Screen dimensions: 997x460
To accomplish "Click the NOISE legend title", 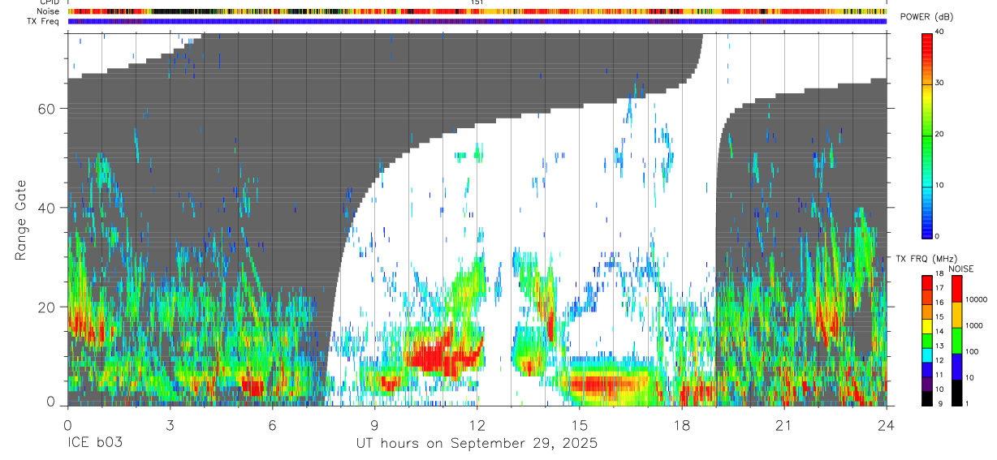I will [961, 269].
